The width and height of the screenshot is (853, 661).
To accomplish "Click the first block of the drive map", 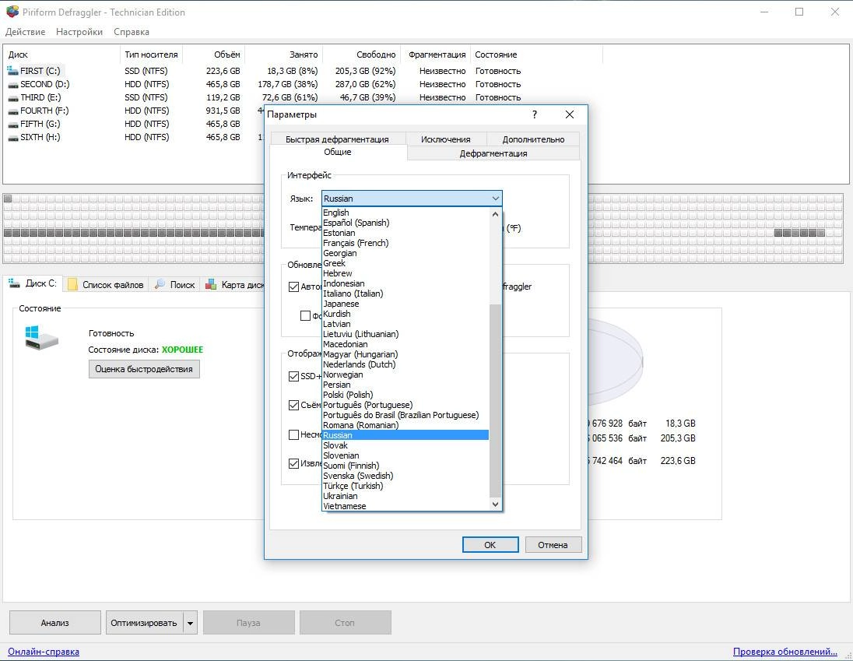I will pos(8,199).
